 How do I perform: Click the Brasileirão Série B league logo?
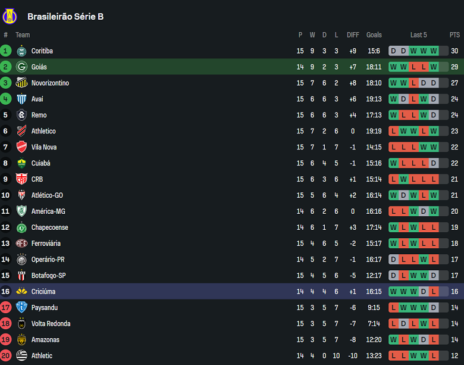pyautogui.click(x=10, y=16)
